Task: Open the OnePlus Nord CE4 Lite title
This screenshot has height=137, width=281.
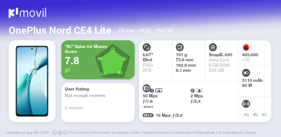Action: pos(60,31)
